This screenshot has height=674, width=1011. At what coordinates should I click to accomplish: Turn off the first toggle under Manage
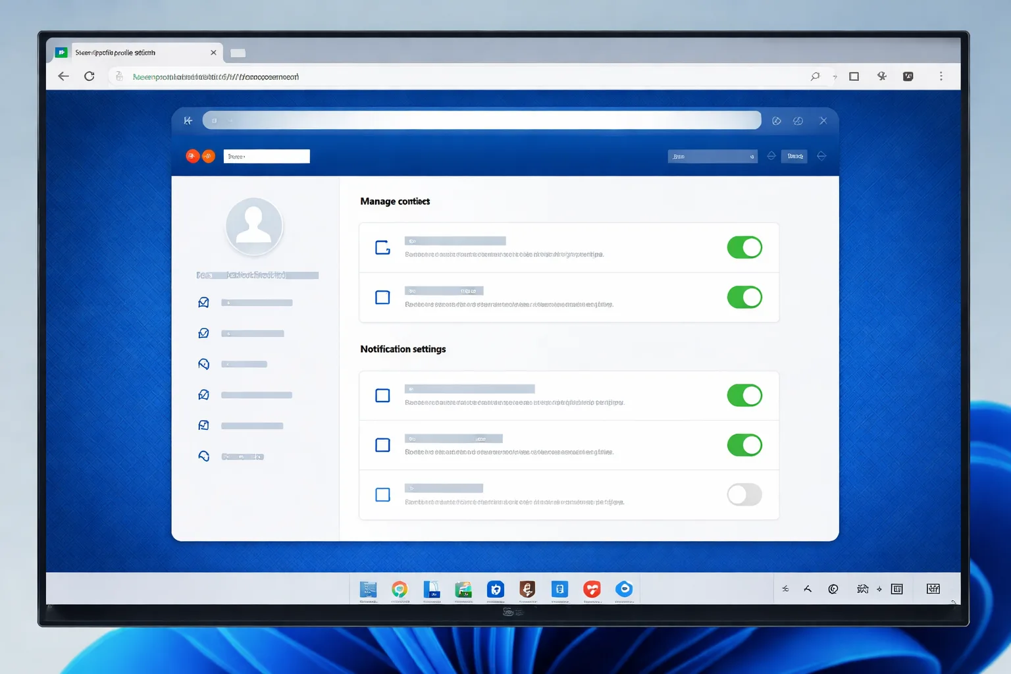pyautogui.click(x=744, y=247)
